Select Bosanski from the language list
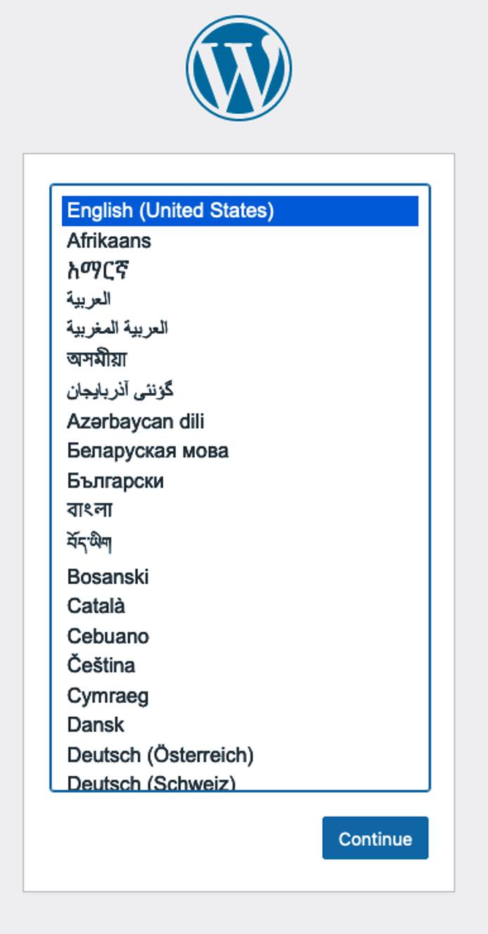Image resolution: width=488 pixels, height=934 pixels. coord(109,576)
